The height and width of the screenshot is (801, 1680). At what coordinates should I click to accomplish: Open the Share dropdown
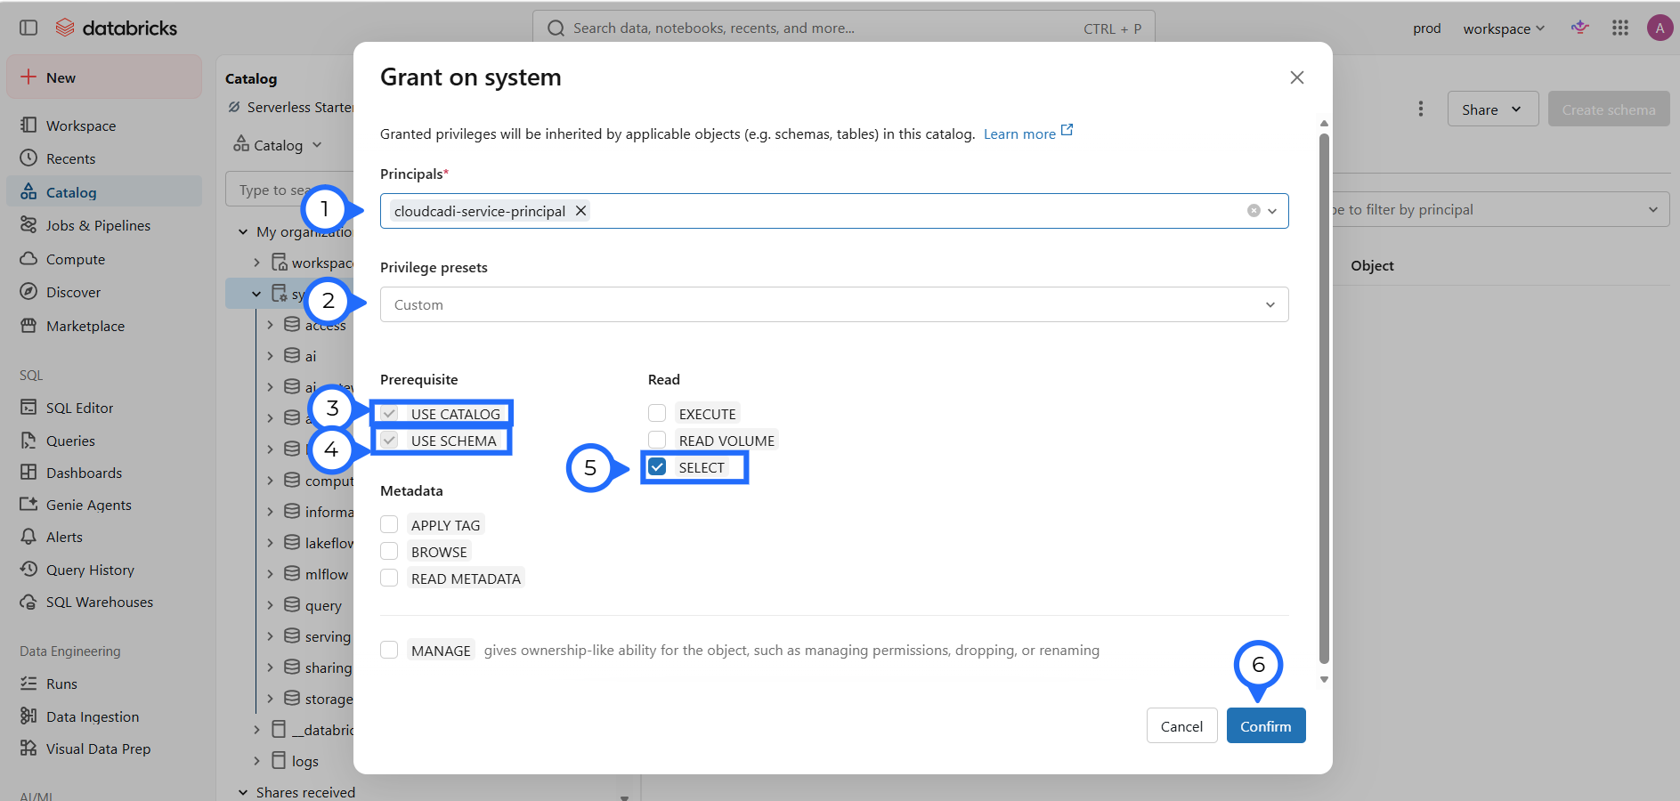(x=1493, y=109)
